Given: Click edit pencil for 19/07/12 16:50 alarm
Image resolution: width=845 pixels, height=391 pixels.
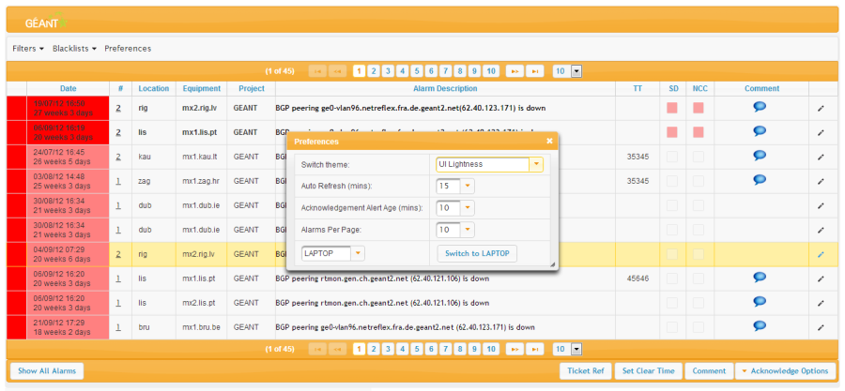Looking at the screenshot, I should click(x=821, y=108).
